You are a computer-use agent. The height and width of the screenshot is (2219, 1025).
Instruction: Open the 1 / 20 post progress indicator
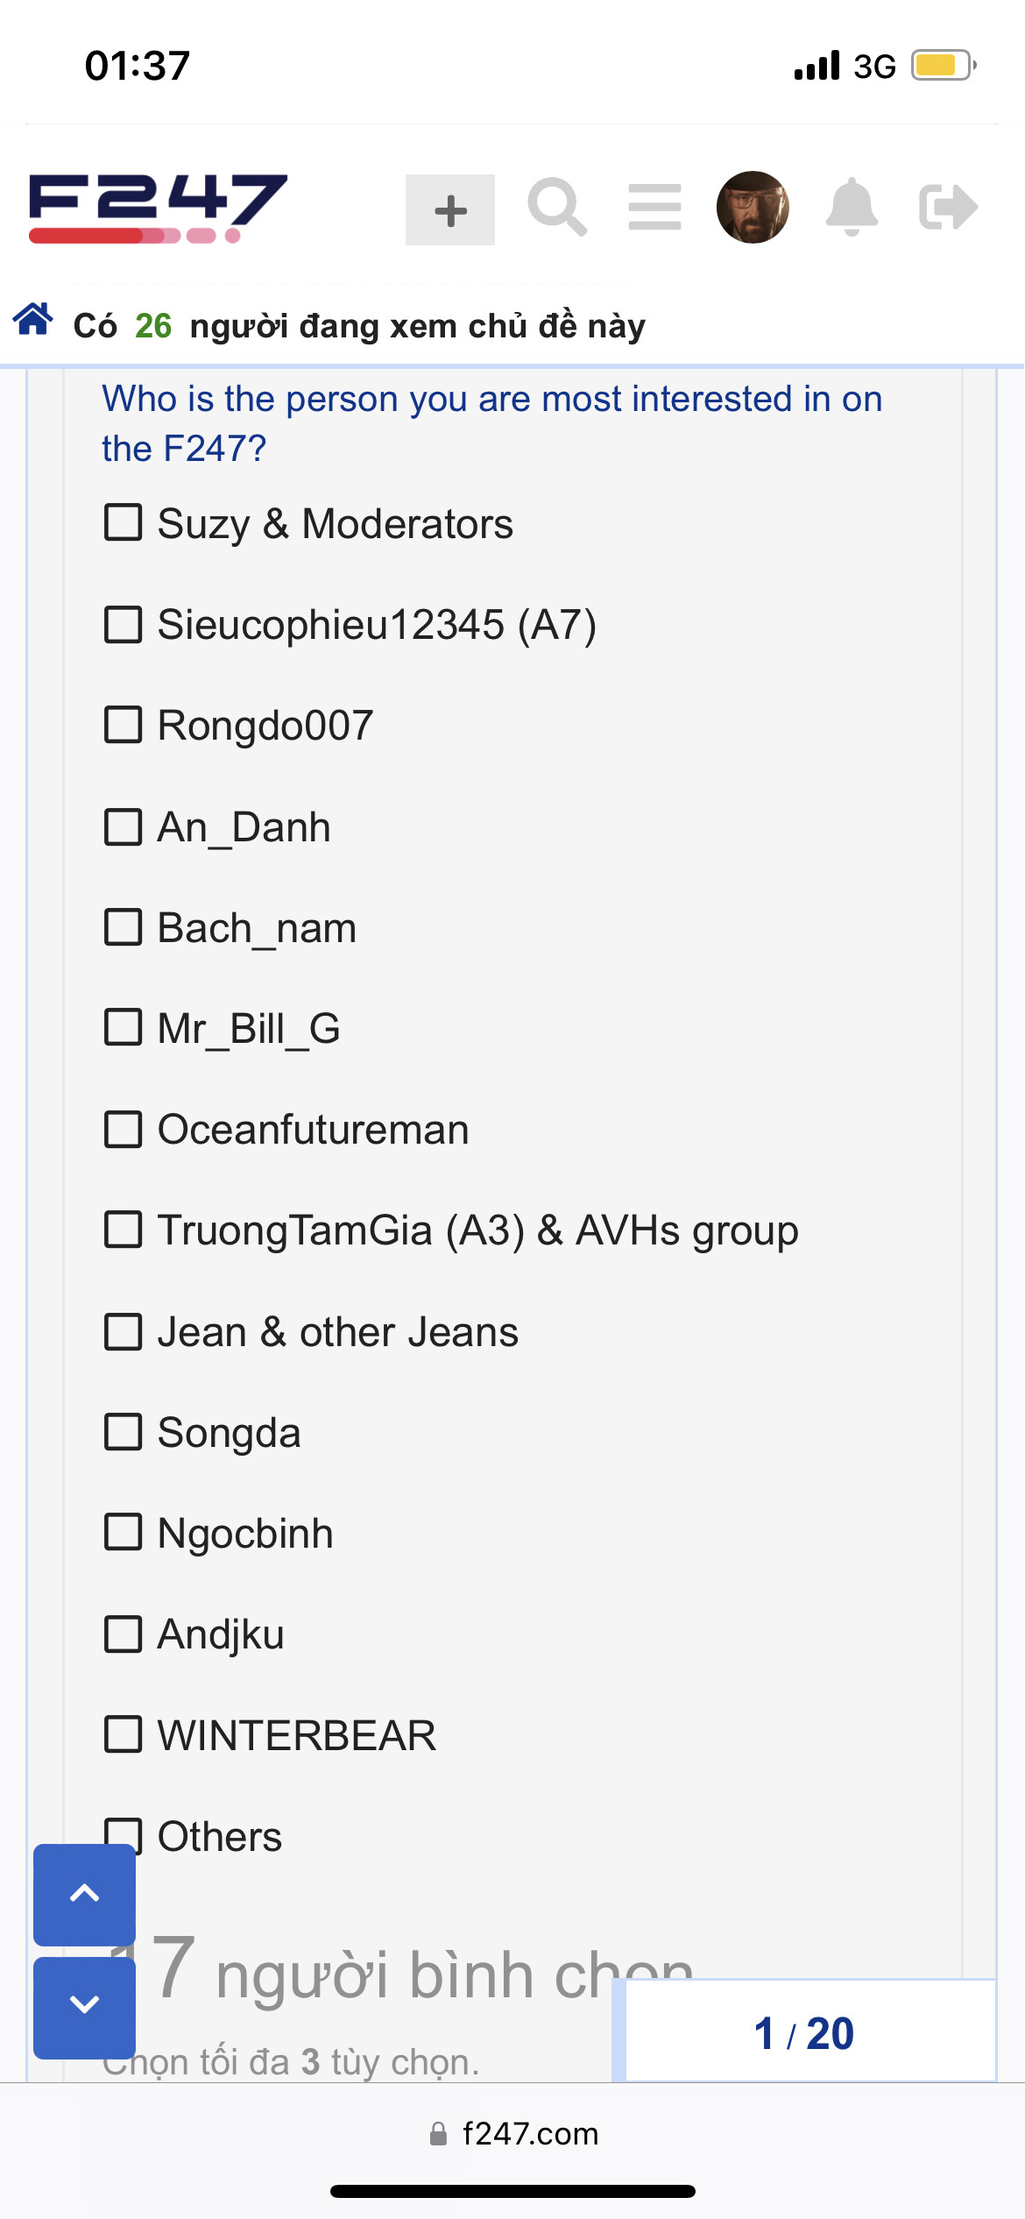pos(804,2032)
